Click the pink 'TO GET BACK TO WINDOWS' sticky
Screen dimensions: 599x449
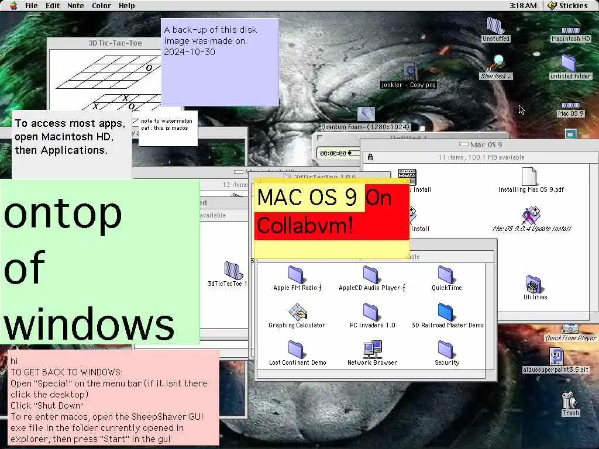[x=113, y=398]
